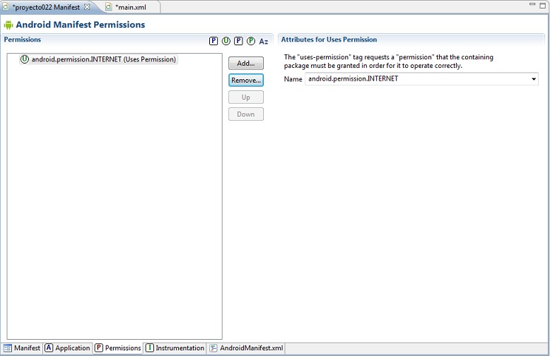Click the Permissions section header label
This screenshot has width=550, height=356.
point(23,40)
